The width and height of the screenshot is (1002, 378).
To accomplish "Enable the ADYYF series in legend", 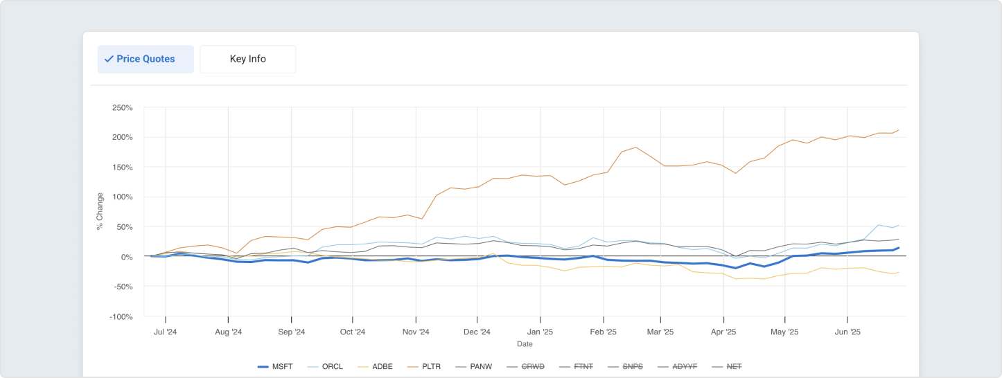I will 685,366.
